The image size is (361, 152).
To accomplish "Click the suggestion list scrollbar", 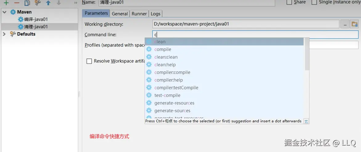I will (307, 54).
